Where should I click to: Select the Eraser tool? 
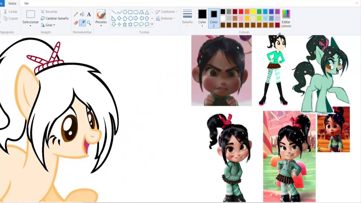[x=76, y=23]
